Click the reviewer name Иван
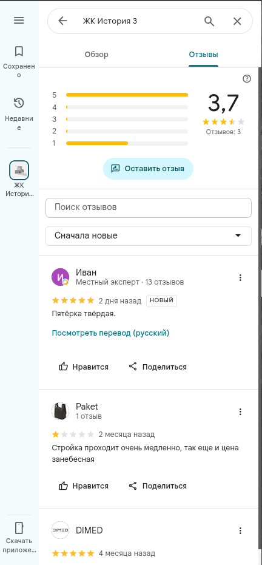 click(x=86, y=272)
